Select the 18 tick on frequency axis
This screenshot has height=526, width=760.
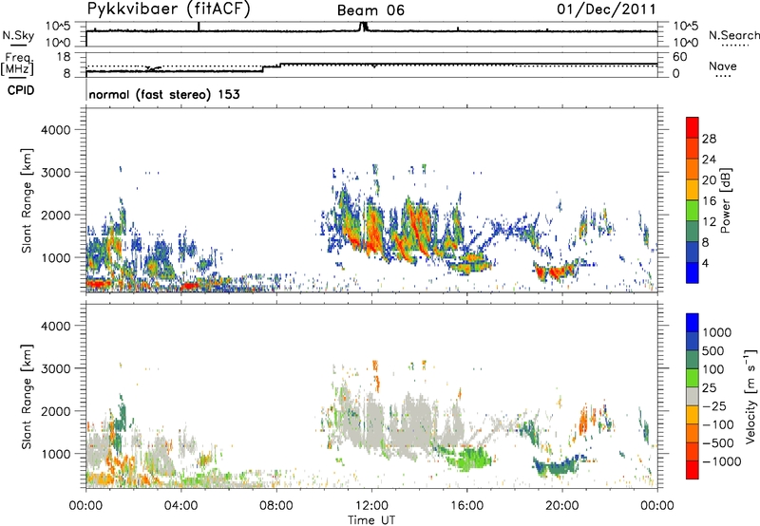point(63,57)
